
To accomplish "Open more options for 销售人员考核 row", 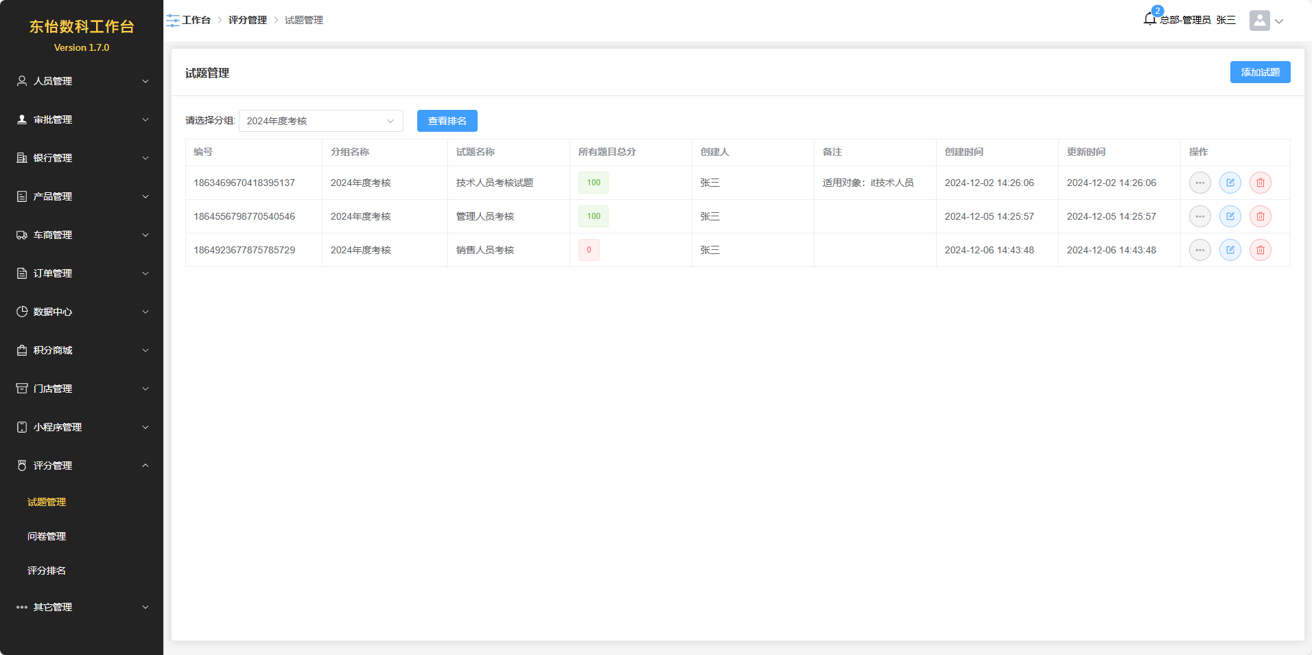I will tap(1199, 250).
